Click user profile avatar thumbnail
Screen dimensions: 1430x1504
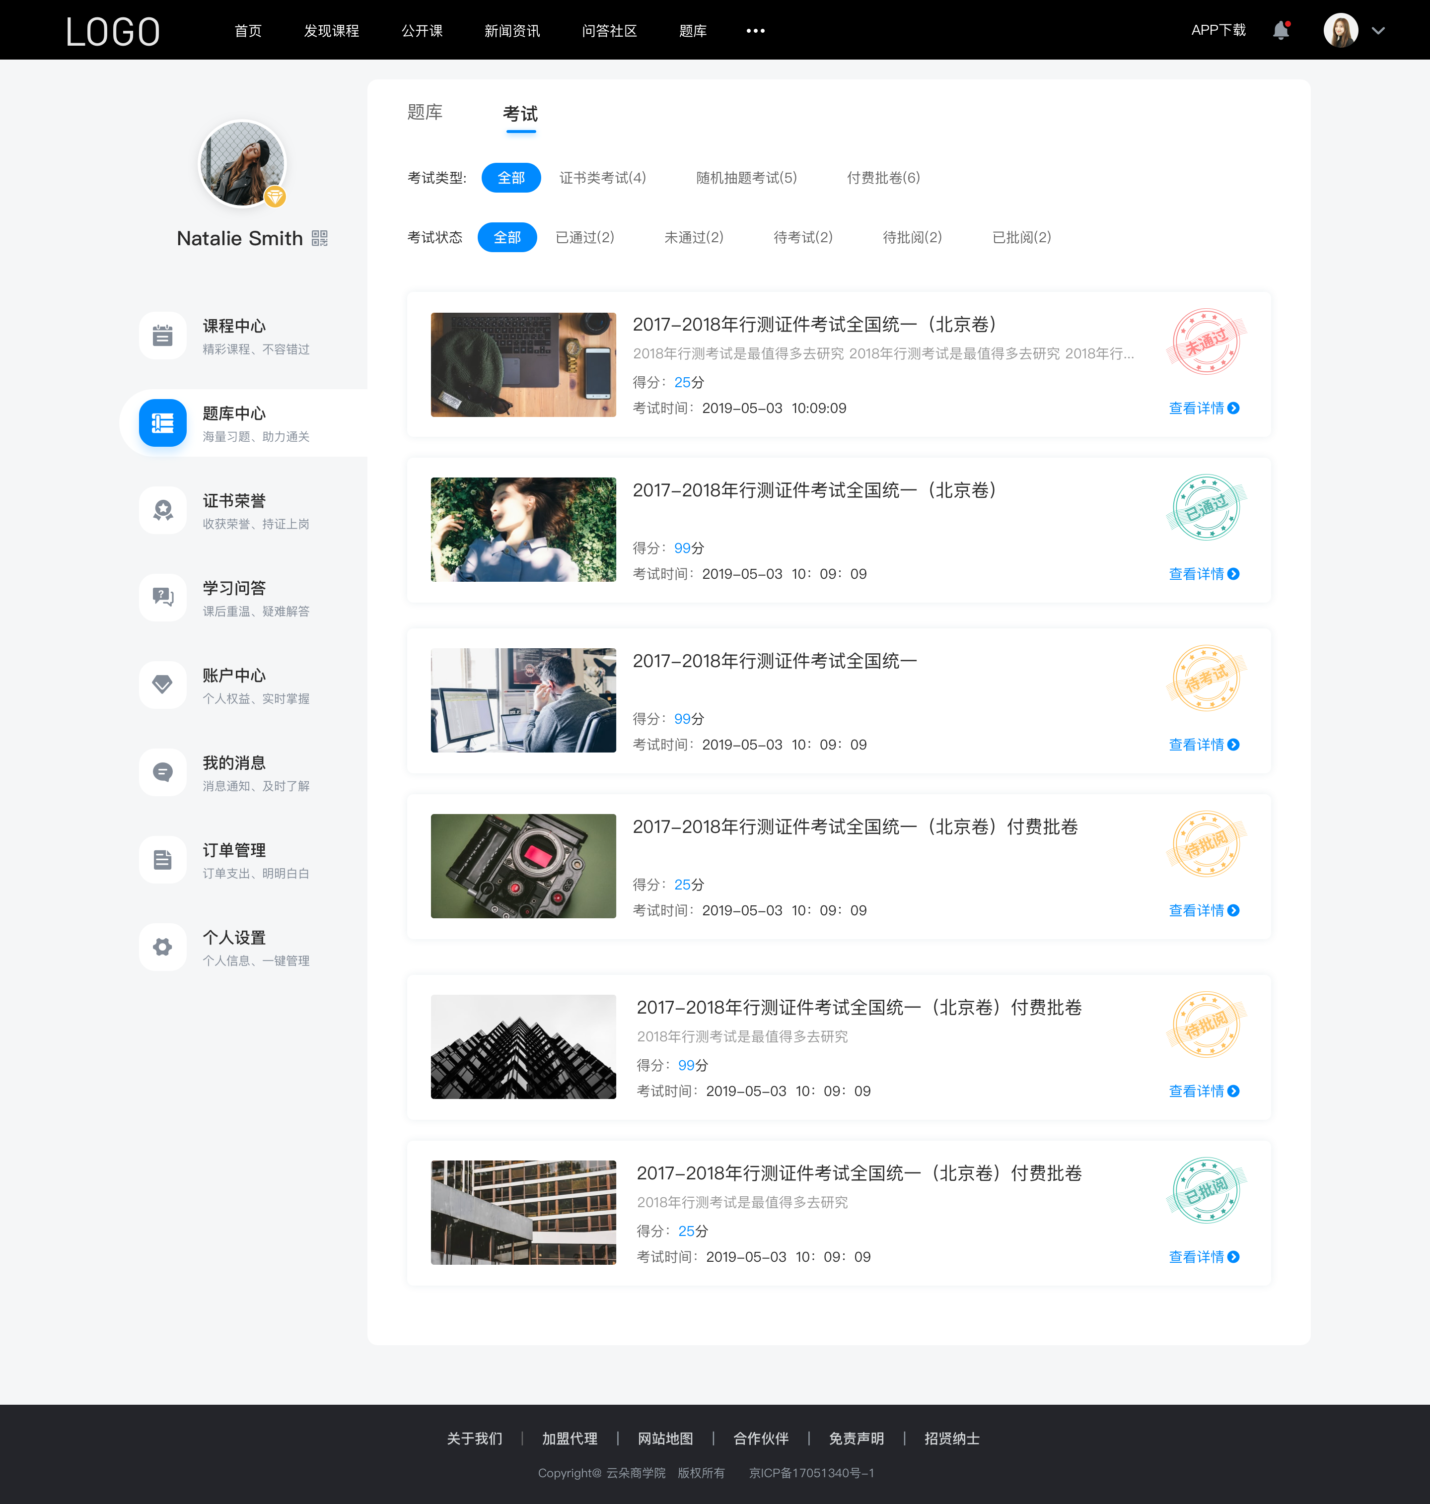(1342, 30)
